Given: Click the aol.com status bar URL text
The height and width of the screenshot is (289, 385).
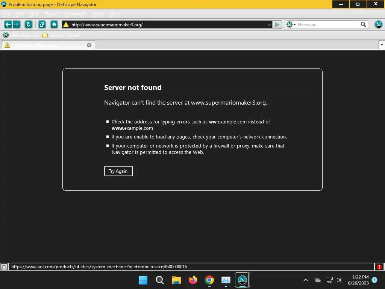Looking at the screenshot, I should [x=99, y=267].
